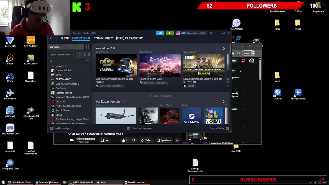Click 'Spiel hinzufügen' button
Viewport: 329px width, 185px height.
60,128
